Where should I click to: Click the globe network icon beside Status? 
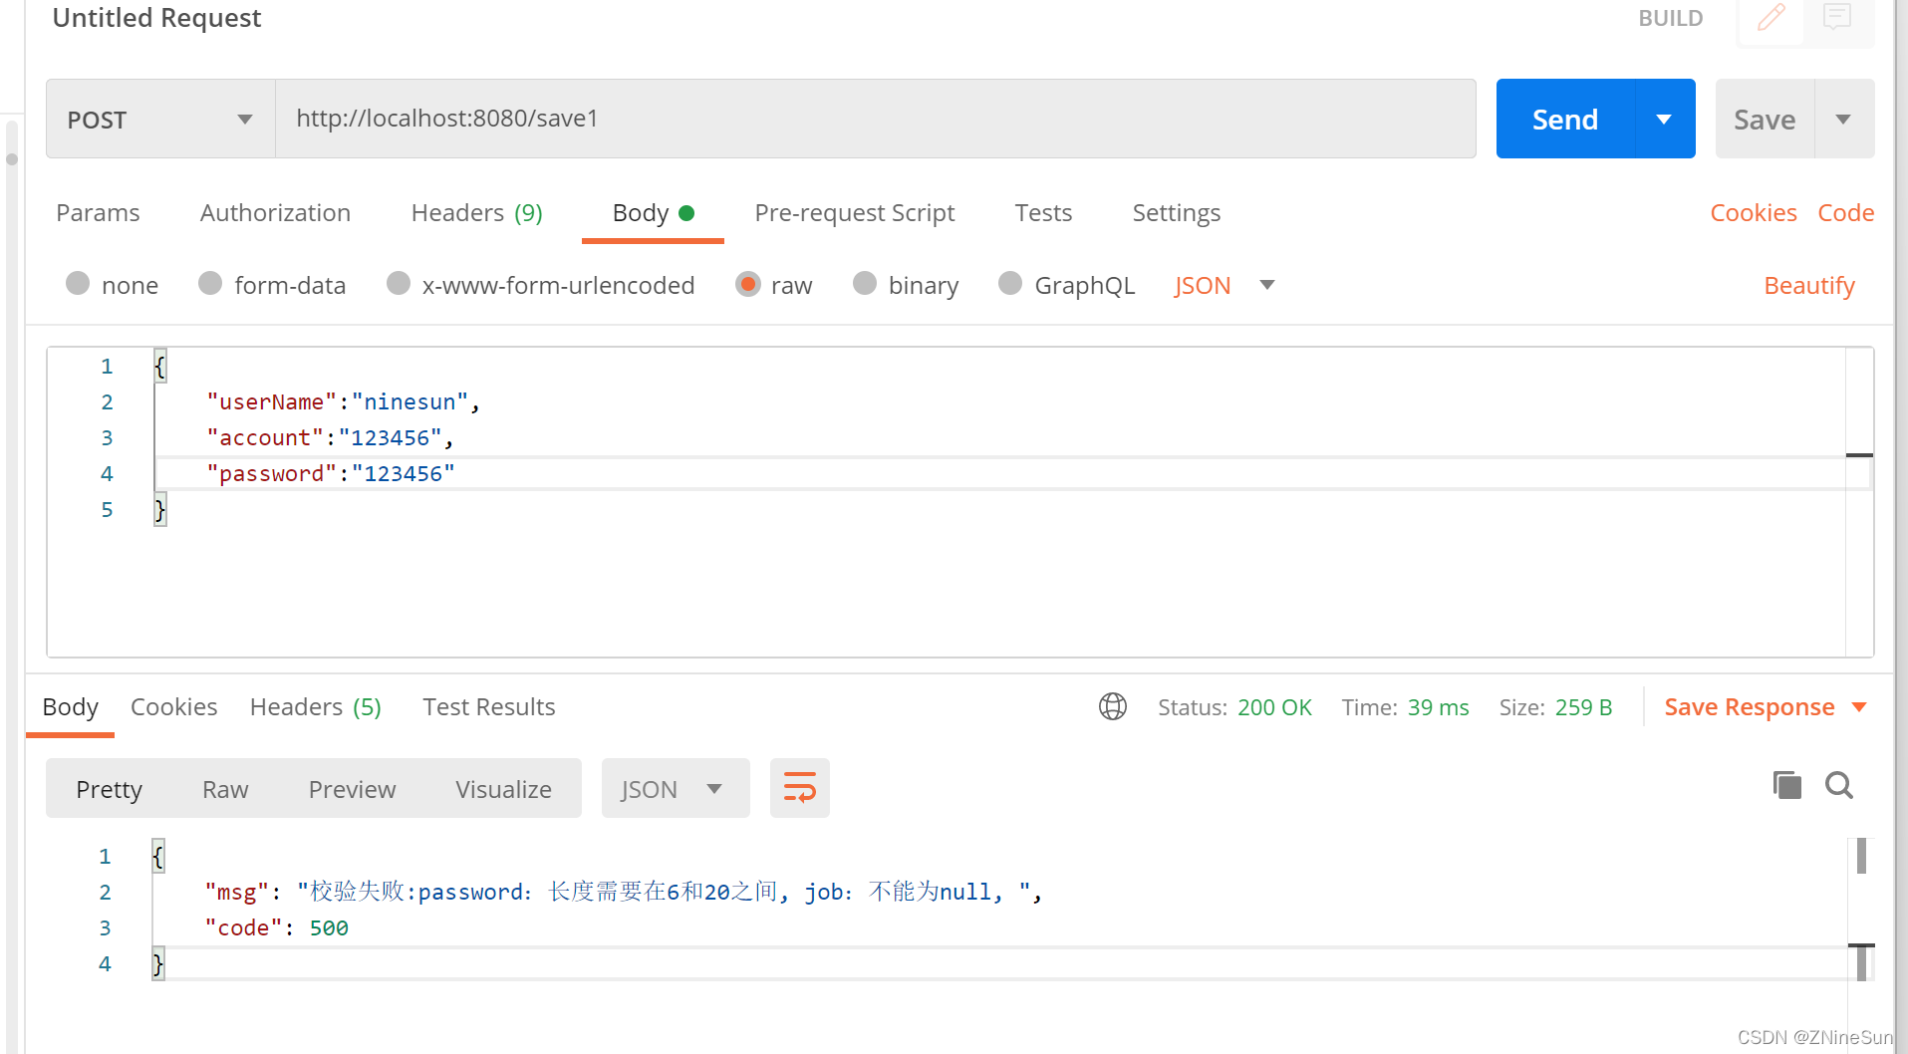tap(1112, 706)
